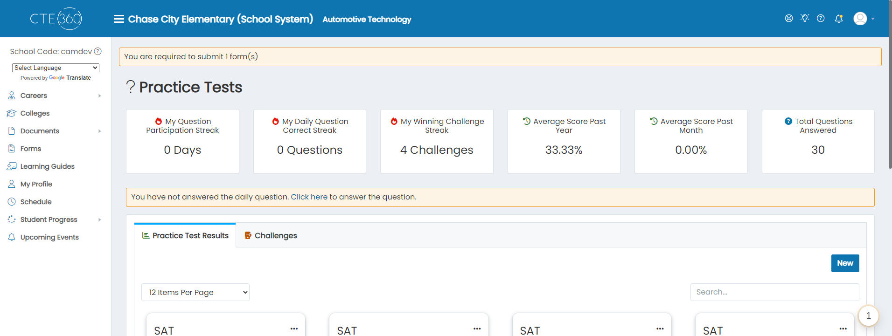Open the 12 Items Per Page dropdown
The image size is (892, 336).
pyautogui.click(x=195, y=292)
